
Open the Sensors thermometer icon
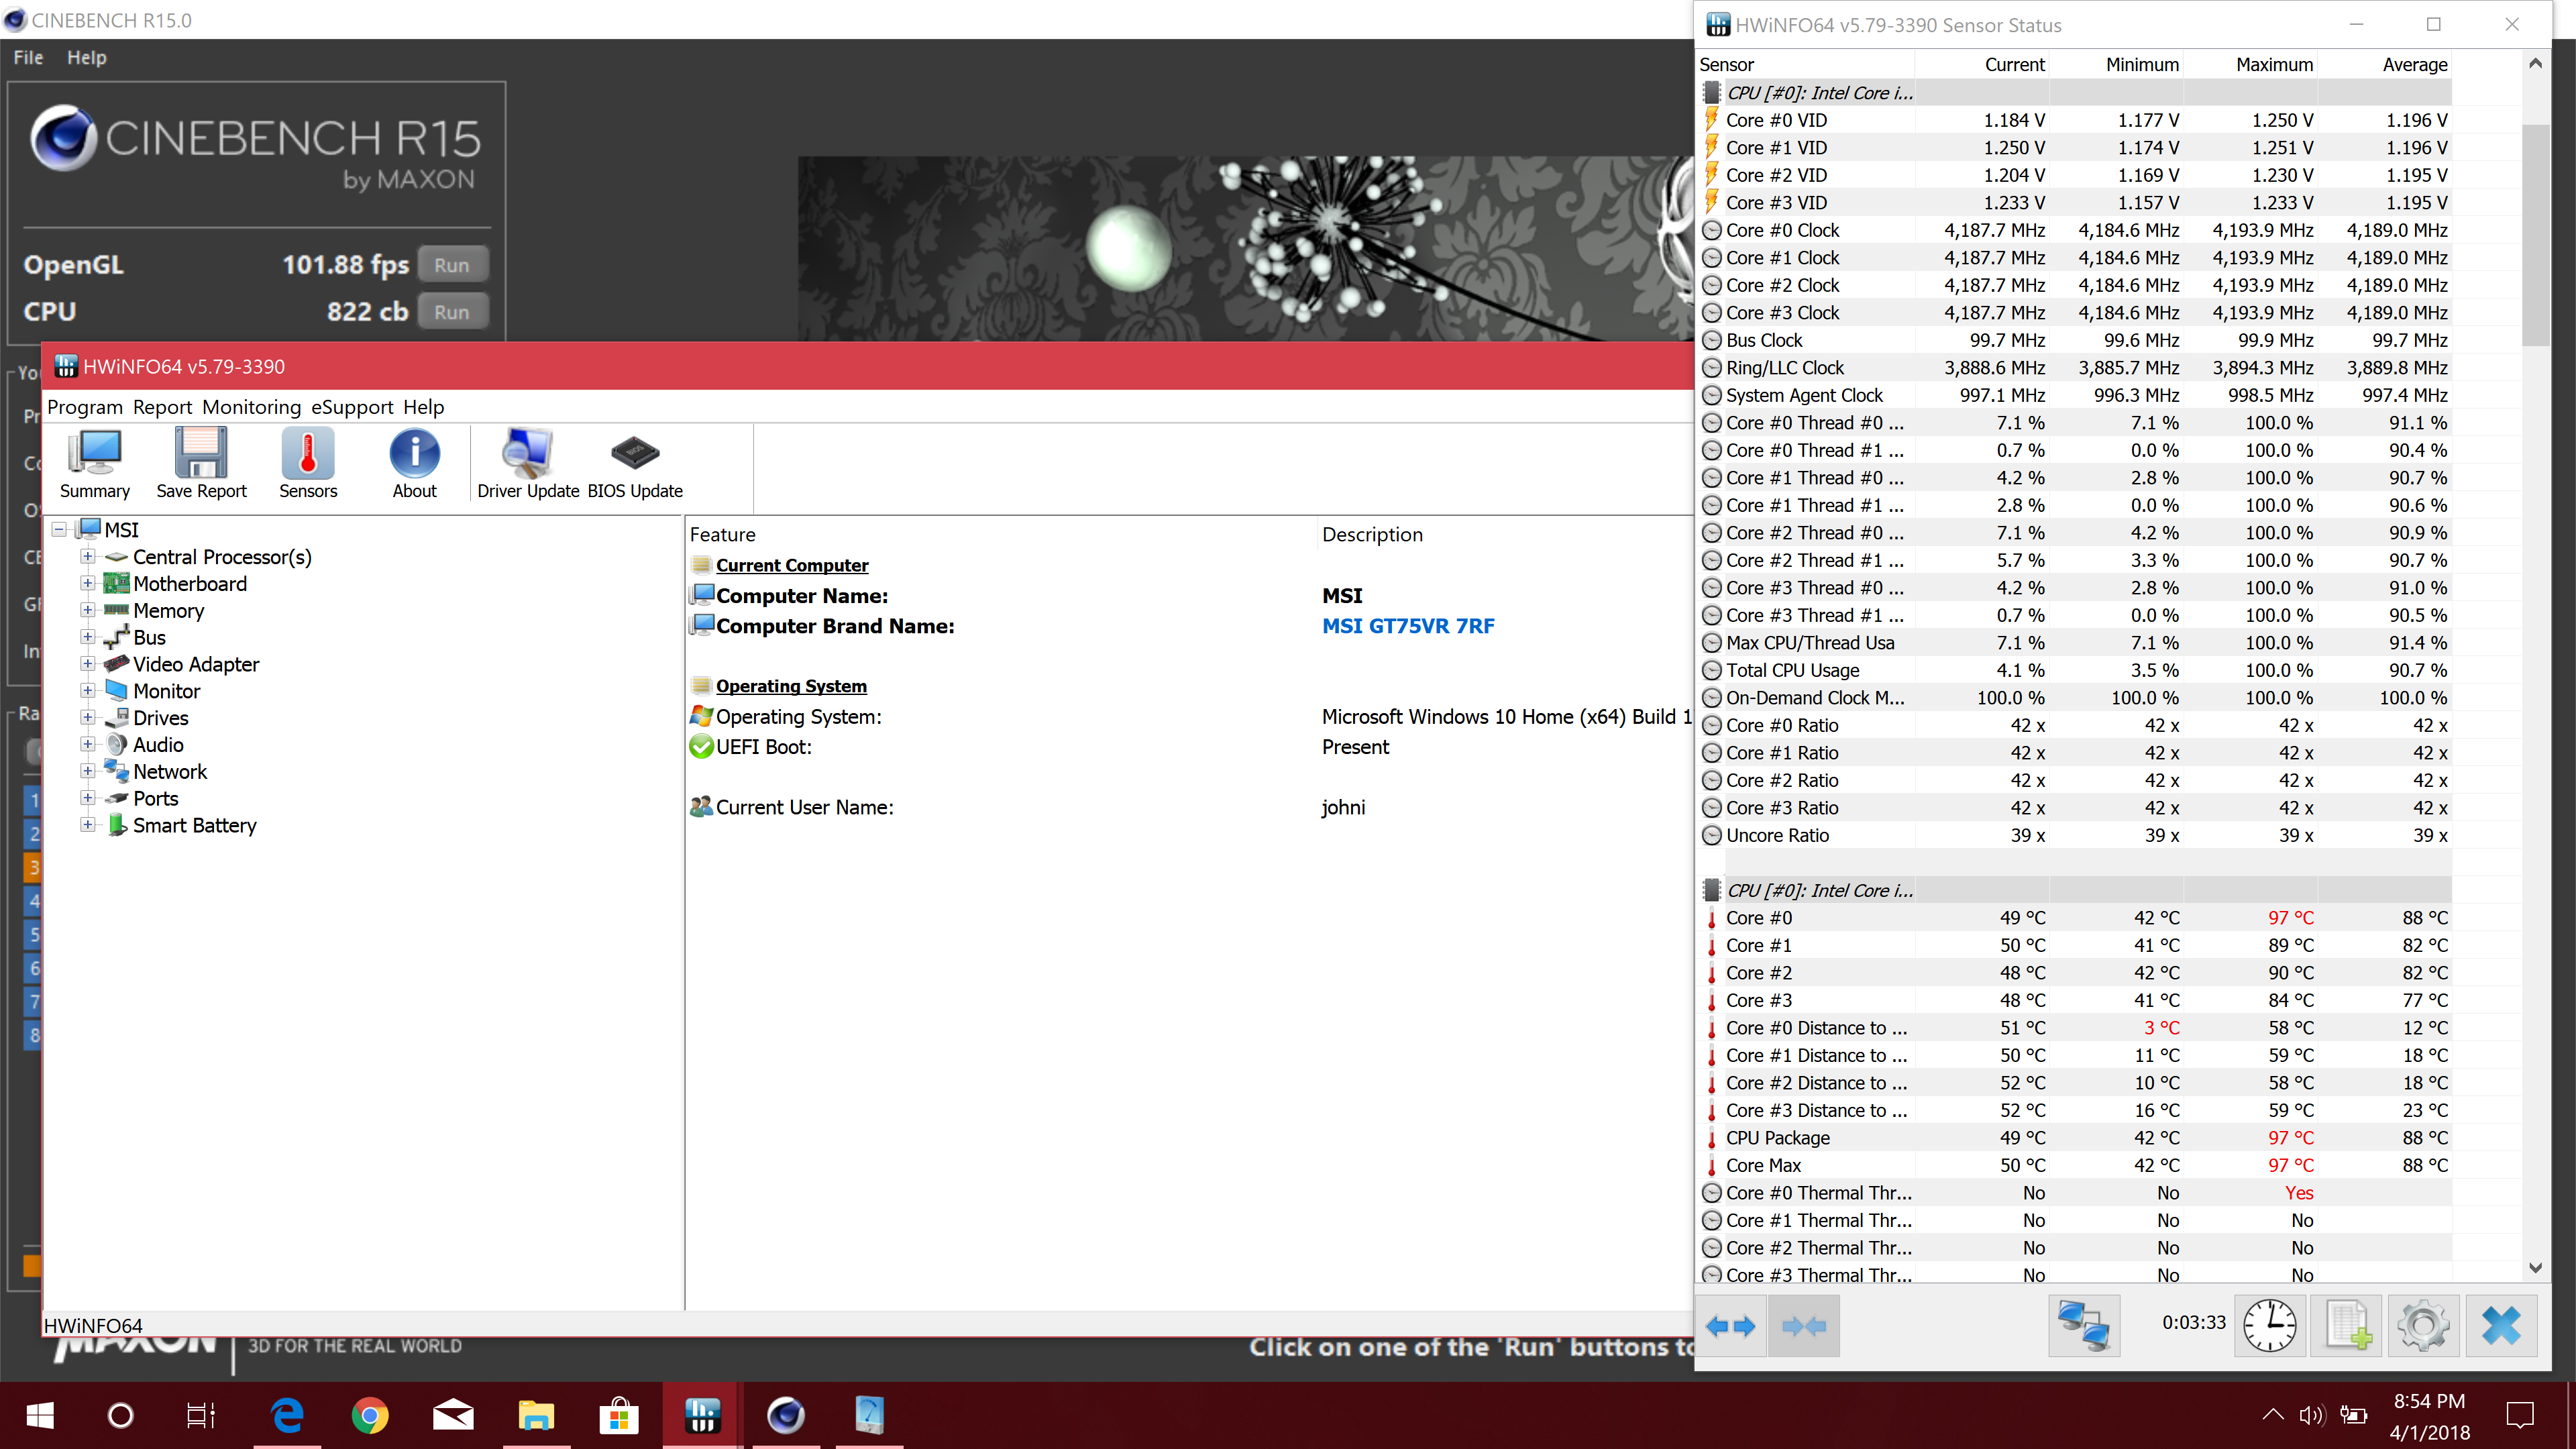tap(308, 464)
